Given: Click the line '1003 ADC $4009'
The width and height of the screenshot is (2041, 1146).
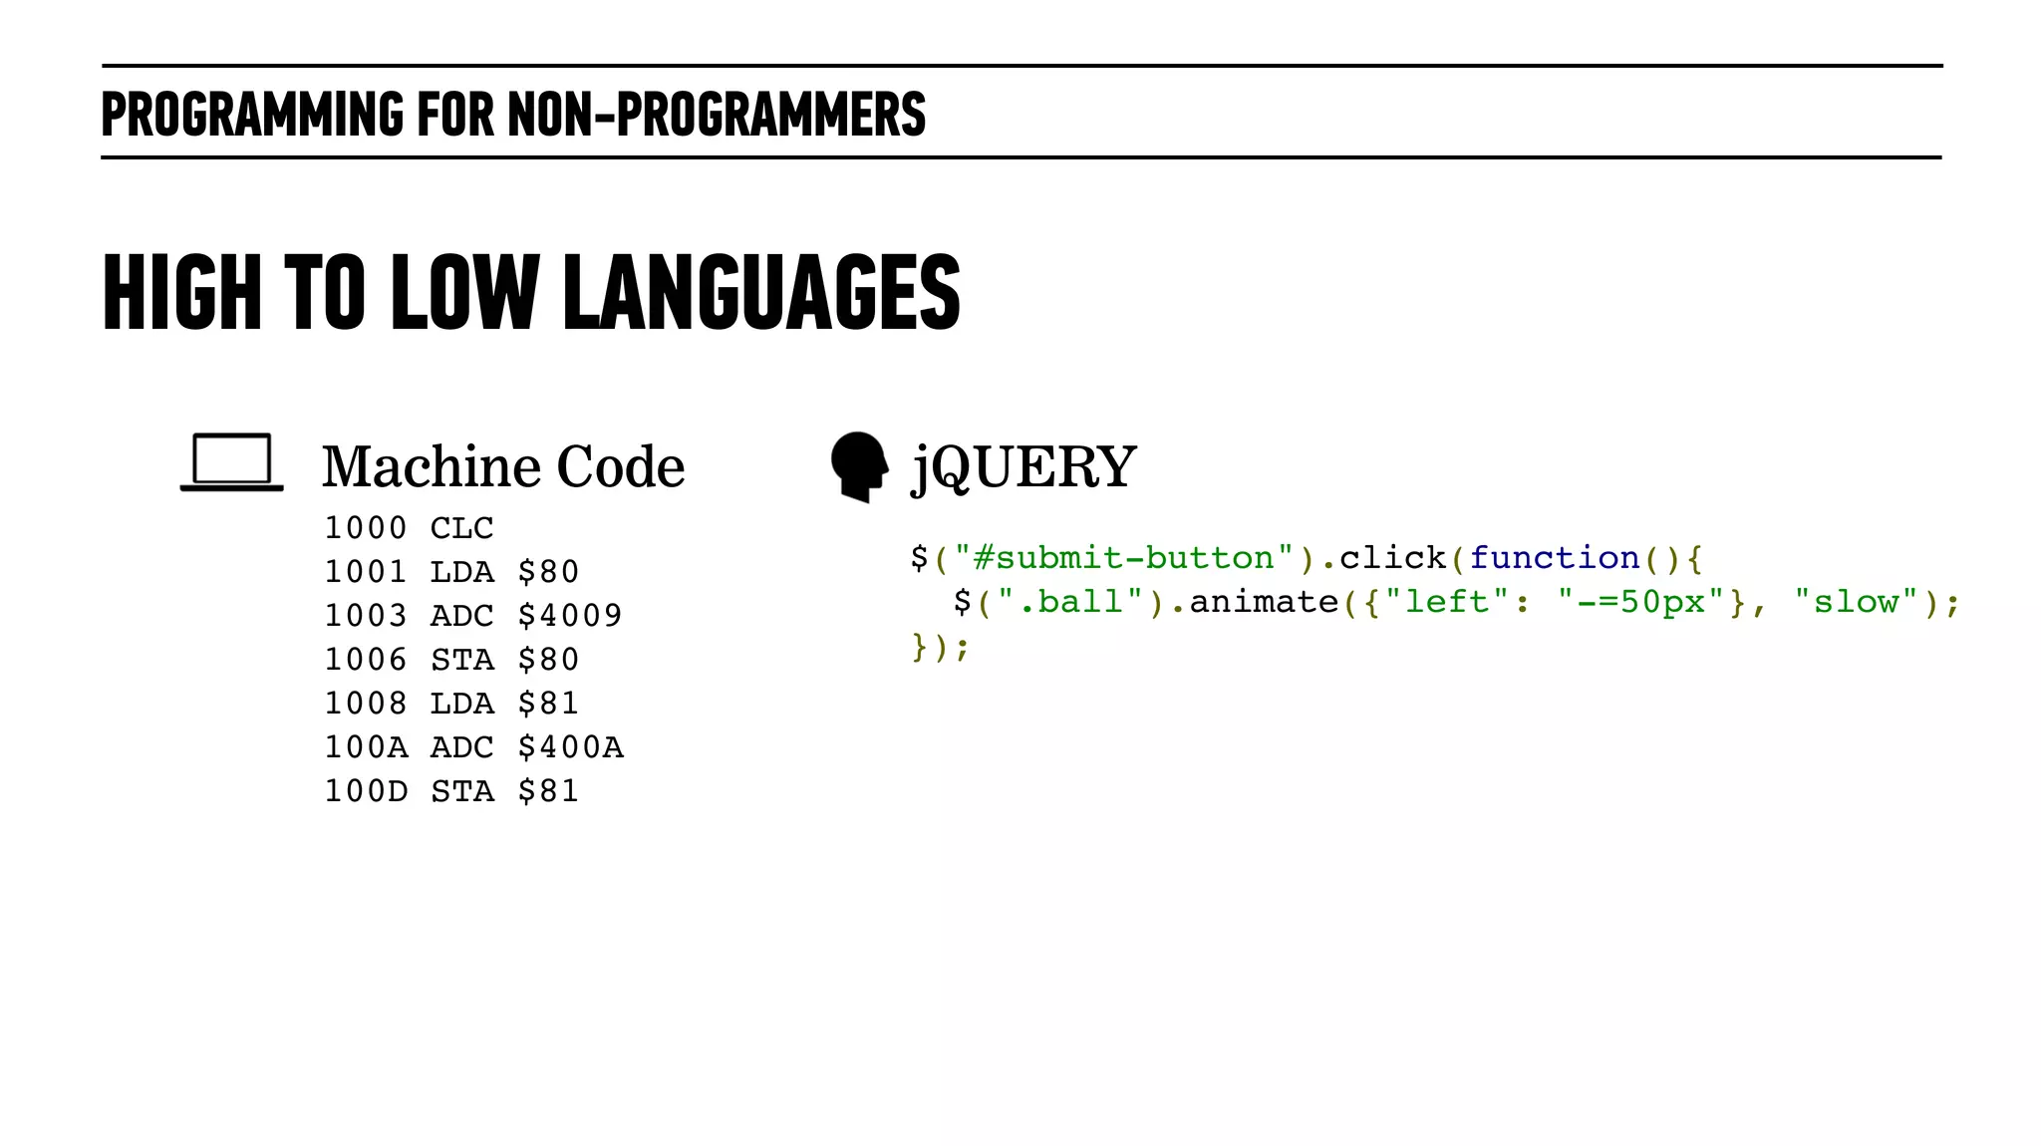Looking at the screenshot, I should 473,616.
